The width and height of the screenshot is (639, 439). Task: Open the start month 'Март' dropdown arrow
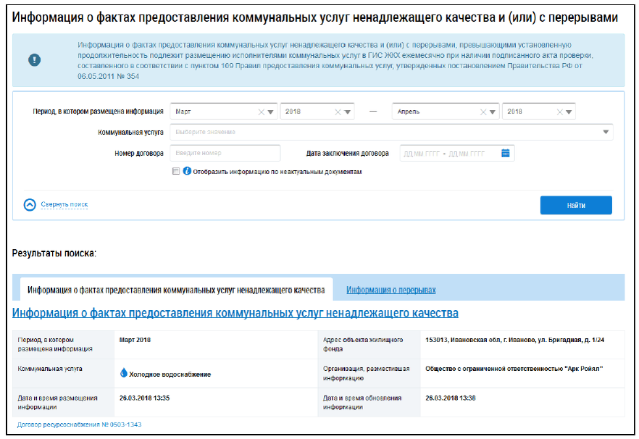[x=271, y=112]
